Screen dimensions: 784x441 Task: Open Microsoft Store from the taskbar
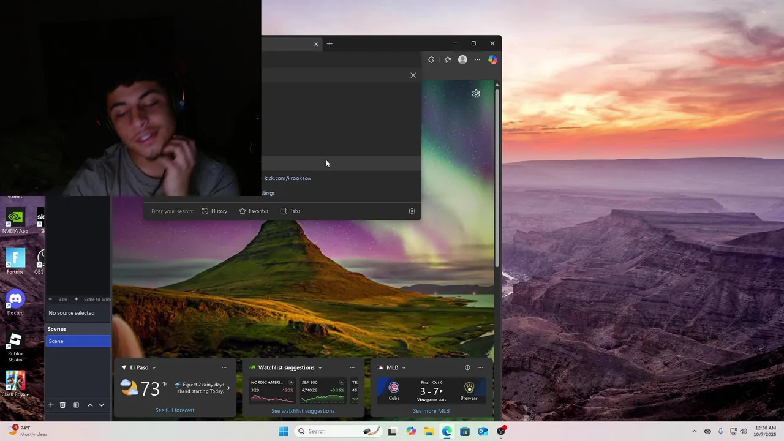tap(465, 431)
